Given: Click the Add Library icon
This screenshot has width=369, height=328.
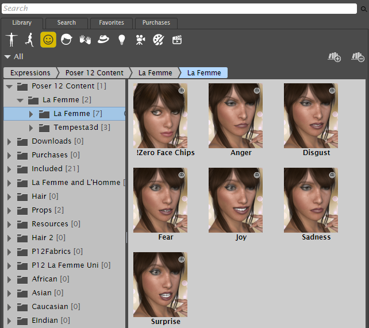Looking at the screenshot, I should pos(334,56).
